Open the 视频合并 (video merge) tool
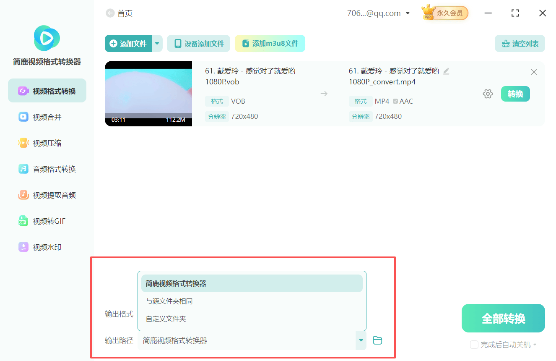 click(47, 117)
